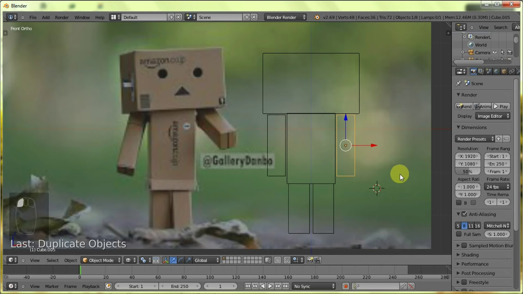Screen dimensions: 523x294
Task: Open the scene properties tab
Action: pos(489,71)
